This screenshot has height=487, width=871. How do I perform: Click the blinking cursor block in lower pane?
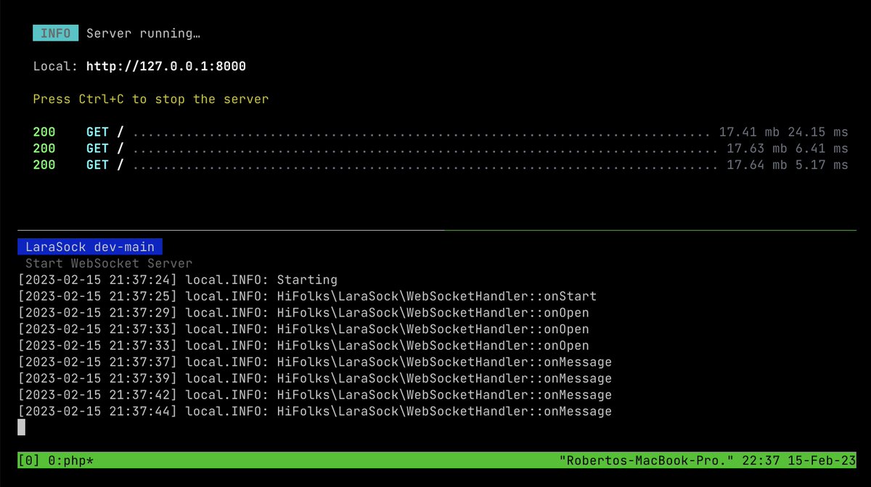click(x=22, y=427)
